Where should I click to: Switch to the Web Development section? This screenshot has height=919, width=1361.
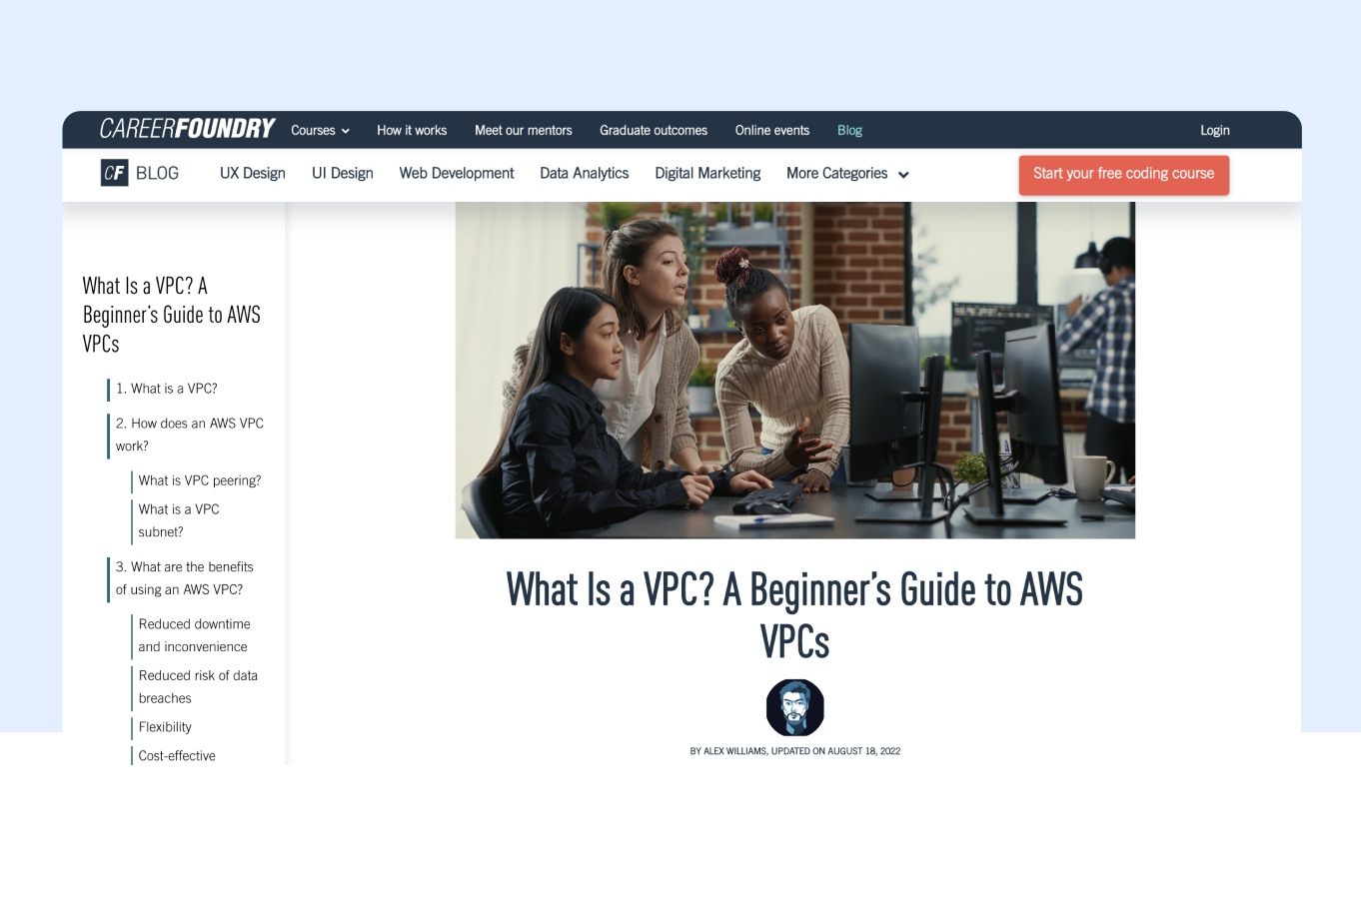click(x=456, y=173)
